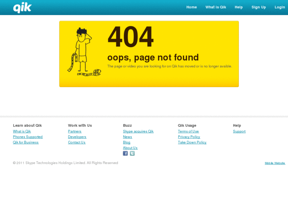Click the 'no longer avaible' message text

coord(170,66)
